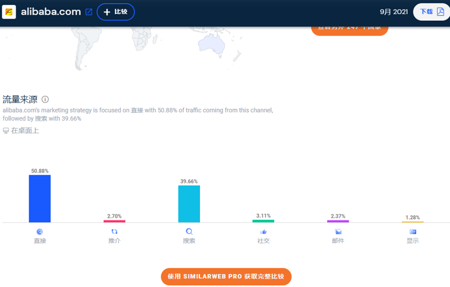Click the 推介 label under the chart
450x287 pixels.
tap(114, 241)
